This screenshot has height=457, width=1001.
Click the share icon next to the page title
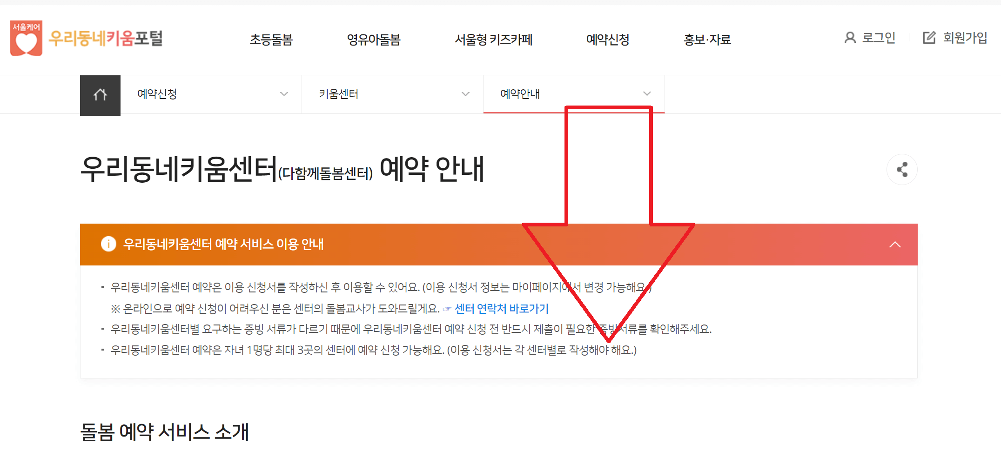(902, 170)
